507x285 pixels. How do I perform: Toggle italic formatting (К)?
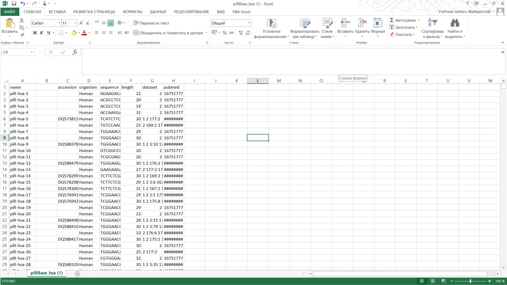[42, 33]
